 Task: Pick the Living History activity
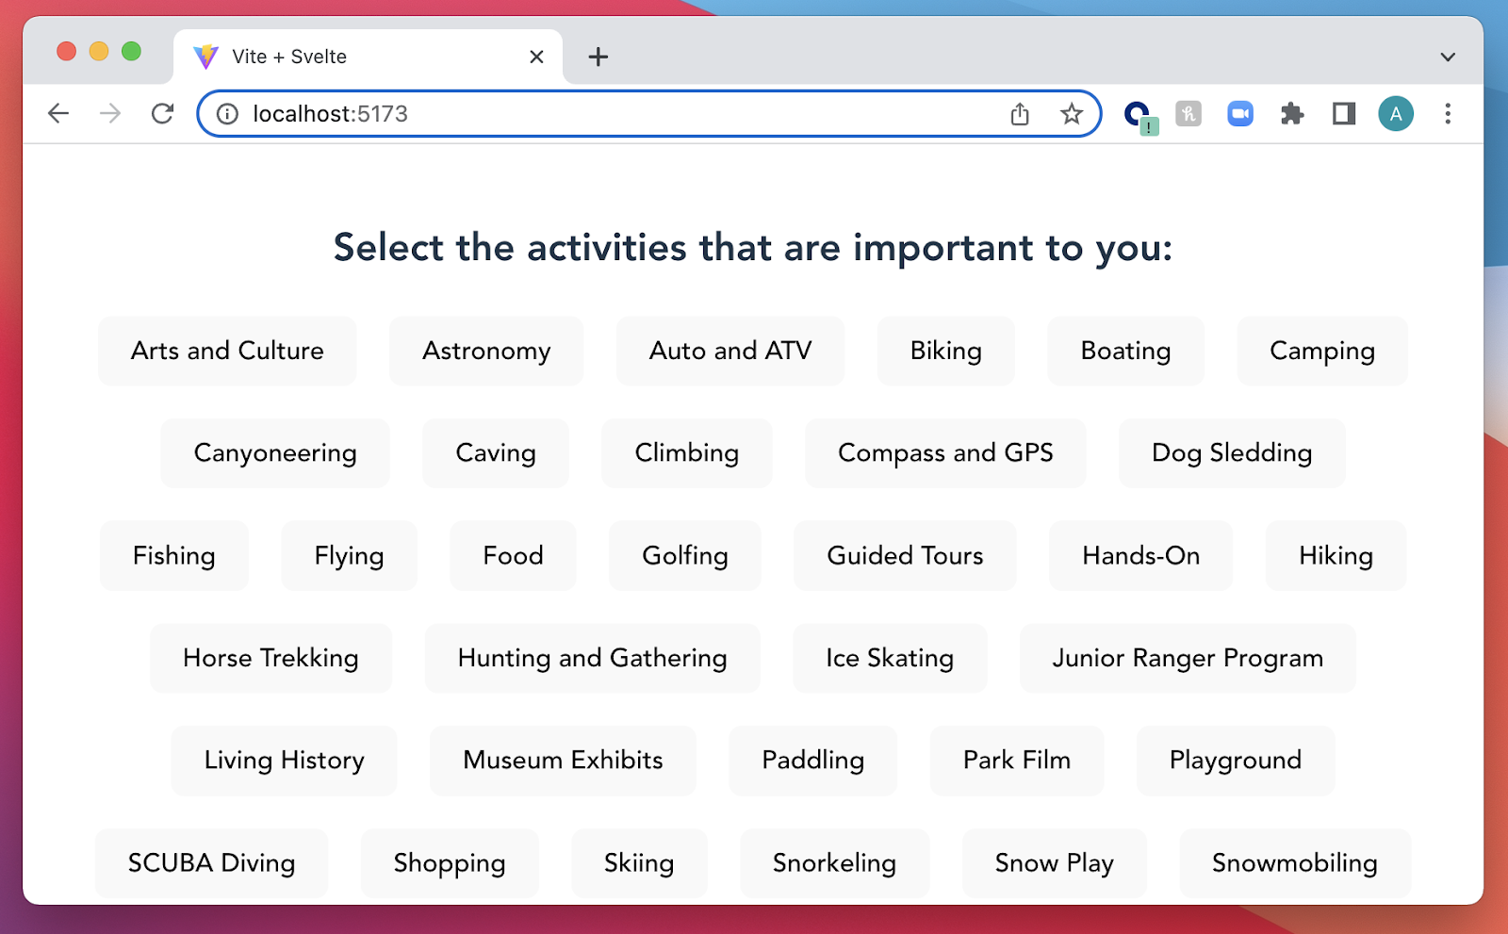pyautogui.click(x=285, y=761)
